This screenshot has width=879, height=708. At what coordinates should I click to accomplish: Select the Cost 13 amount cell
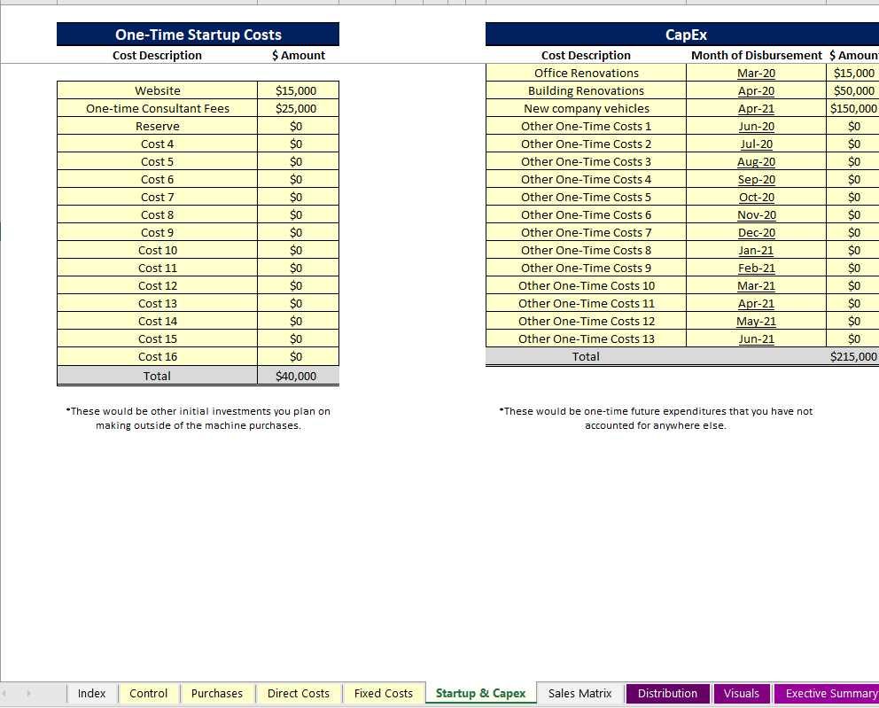299,303
